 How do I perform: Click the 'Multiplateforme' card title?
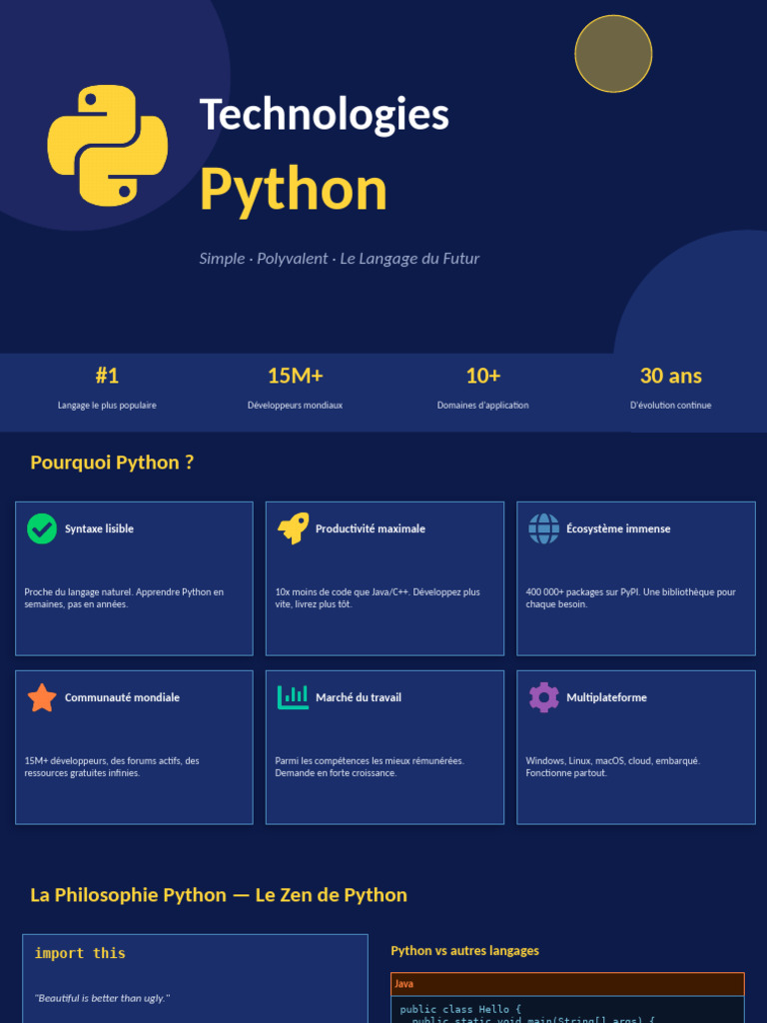click(x=606, y=697)
